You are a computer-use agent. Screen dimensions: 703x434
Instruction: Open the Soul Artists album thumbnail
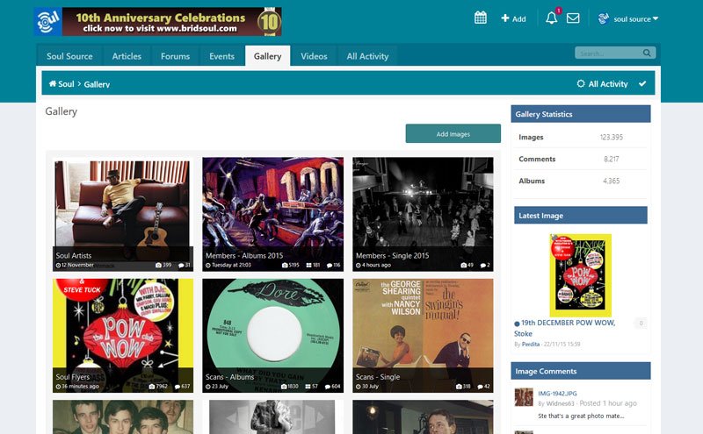point(122,214)
